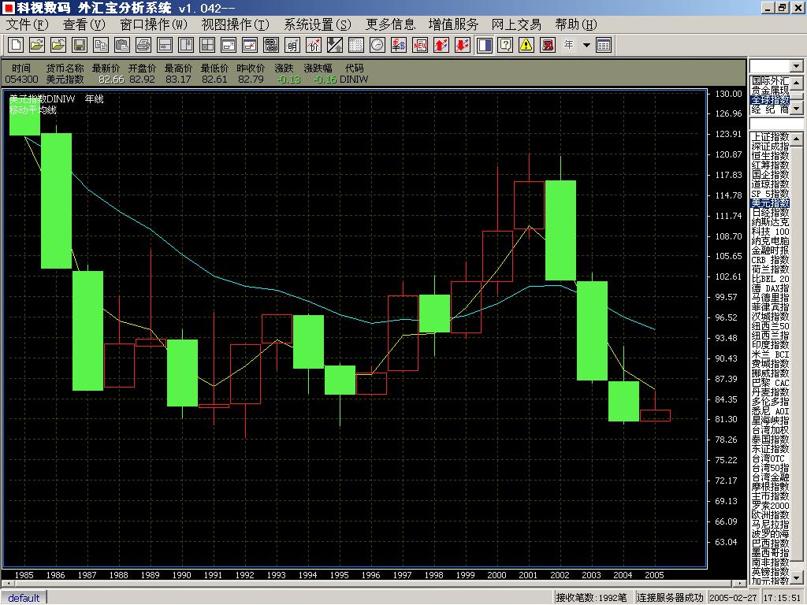The height and width of the screenshot is (605, 807).
Task: Select 贵金属现 in the category list
Action: (770, 90)
